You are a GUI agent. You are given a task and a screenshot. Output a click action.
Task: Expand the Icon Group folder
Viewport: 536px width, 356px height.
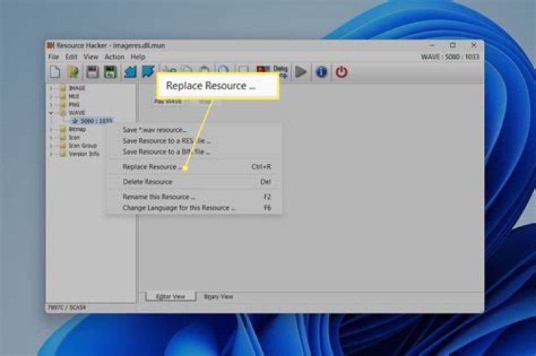point(51,146)
